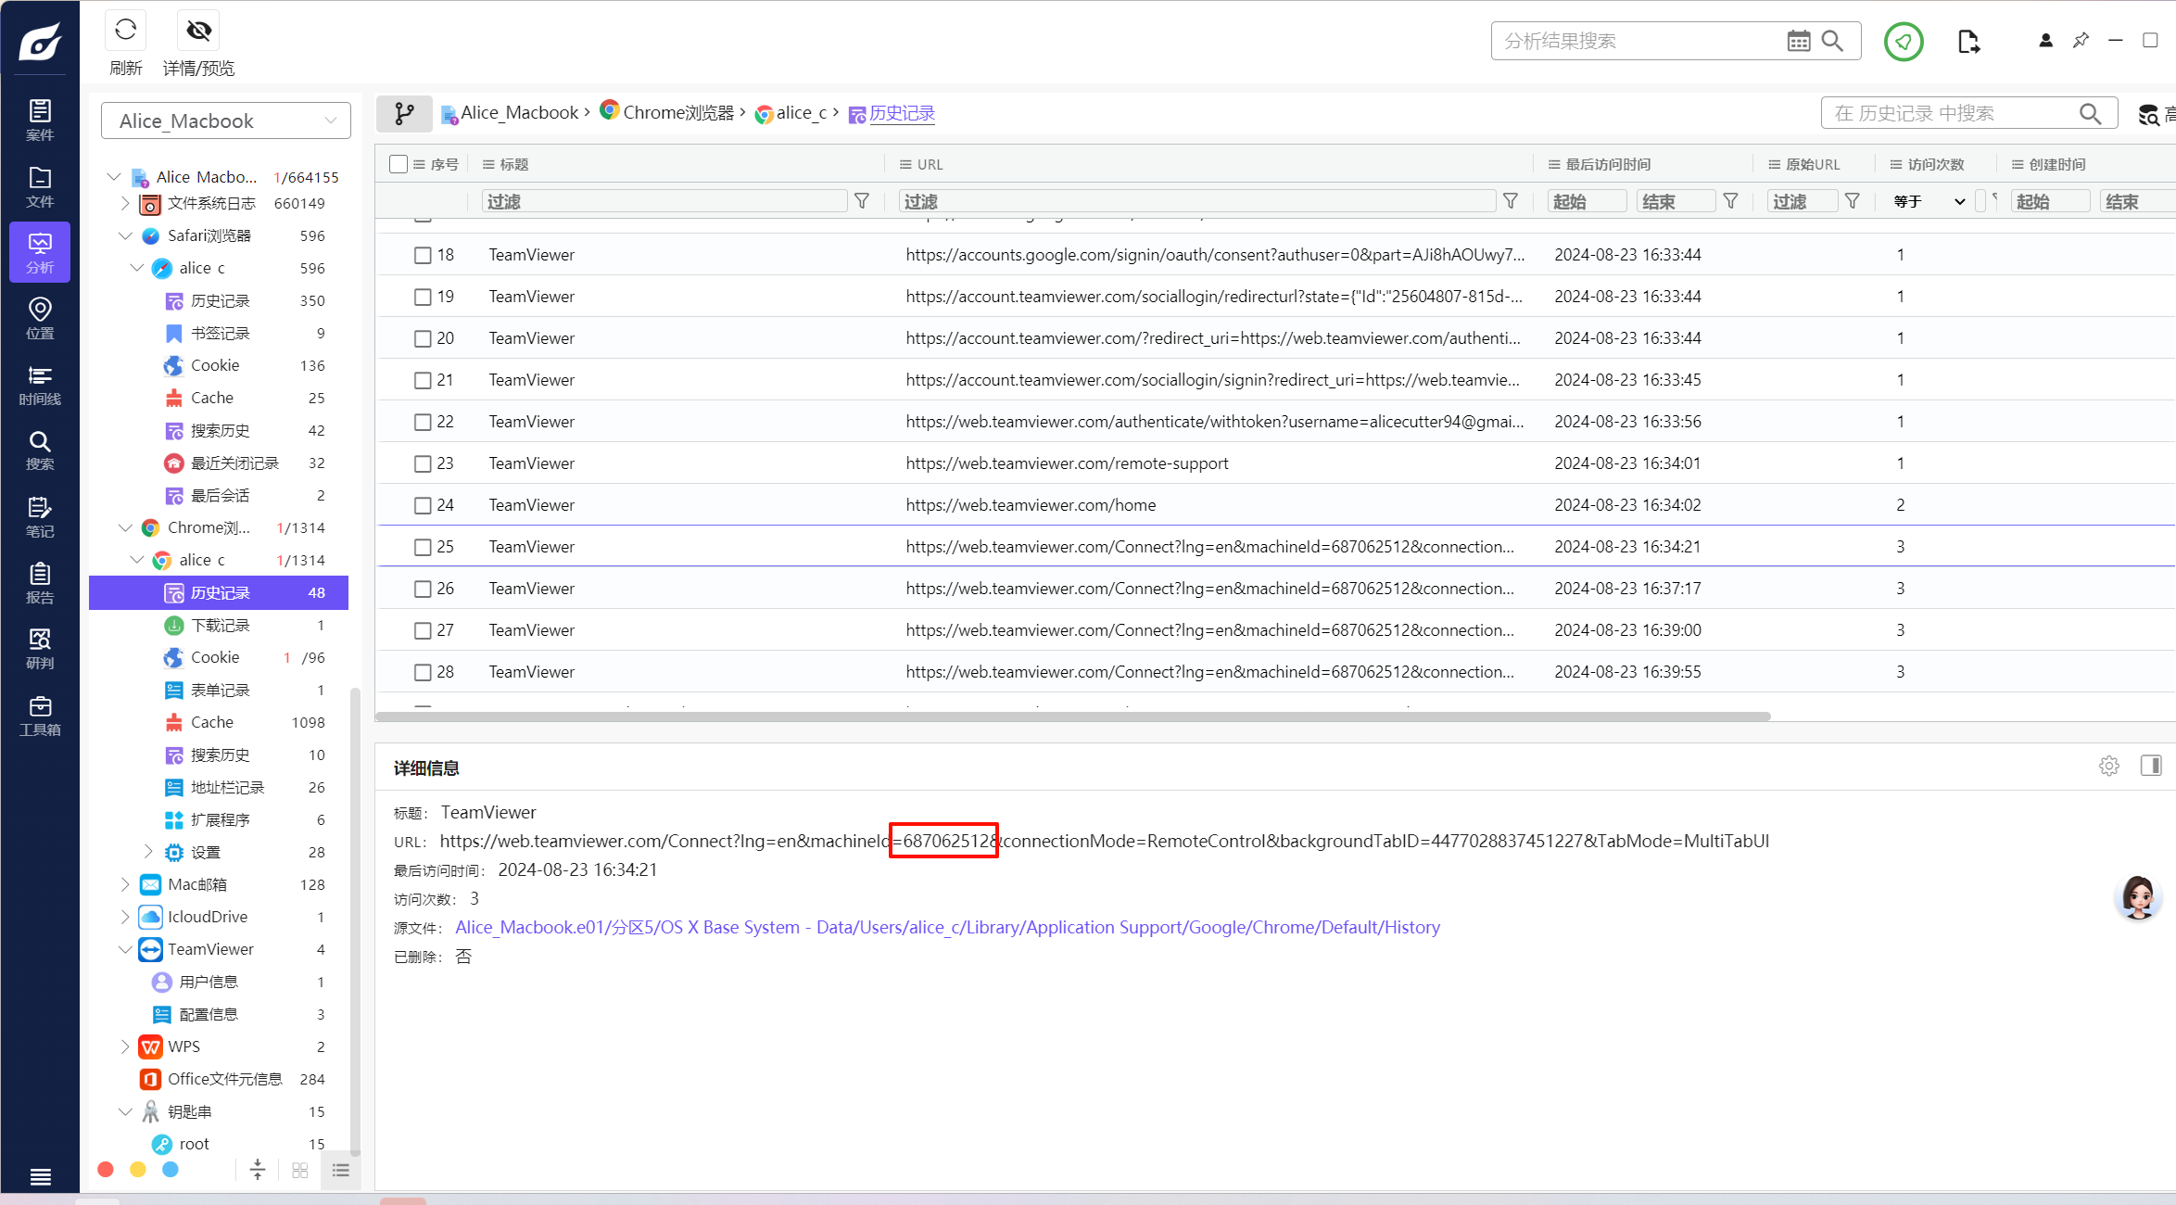Toggle the select-all header checkbox
Screen dimensions: 2176x1205
tap(399, 164)
